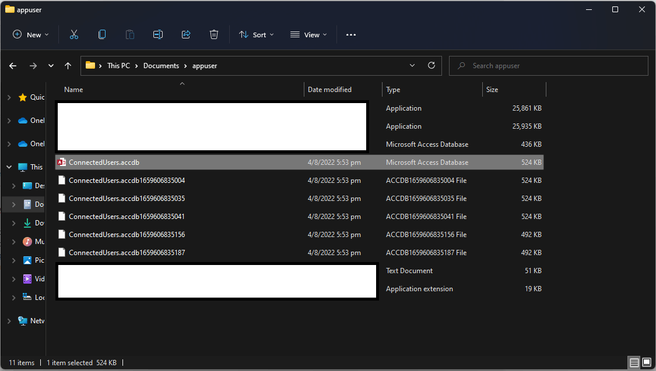Viewport: 656px width, 371px height.
Task: Refresh the appuser folder view
Action: (x=432, y=66)
